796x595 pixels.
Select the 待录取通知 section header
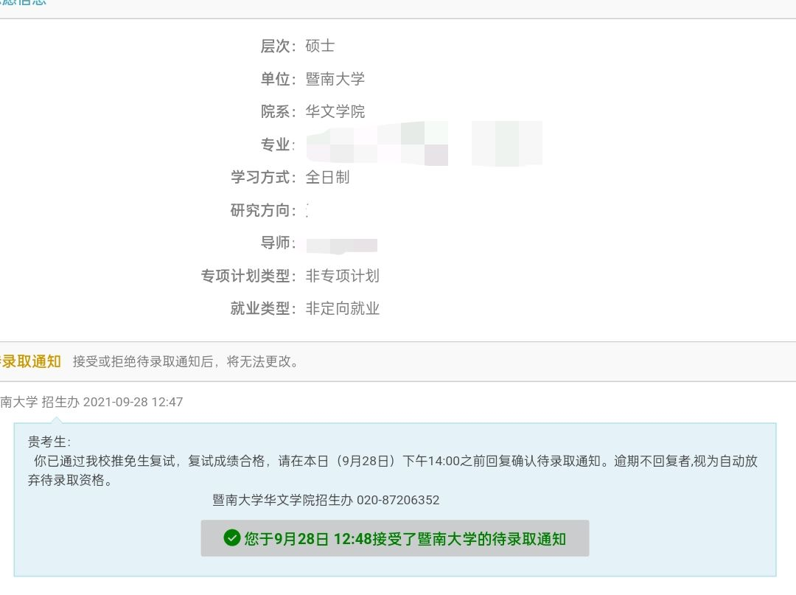[x=29, y=361]
